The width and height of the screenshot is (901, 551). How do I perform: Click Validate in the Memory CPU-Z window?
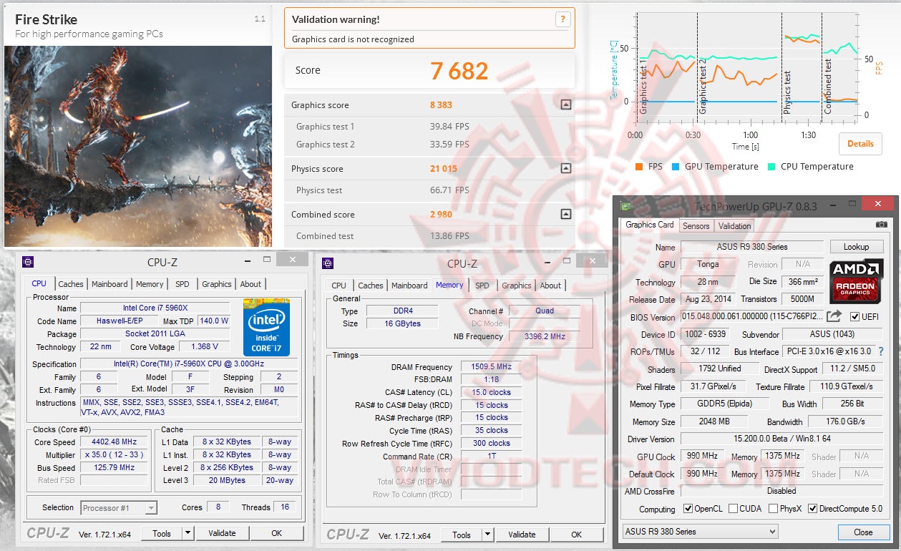[522, 535]
